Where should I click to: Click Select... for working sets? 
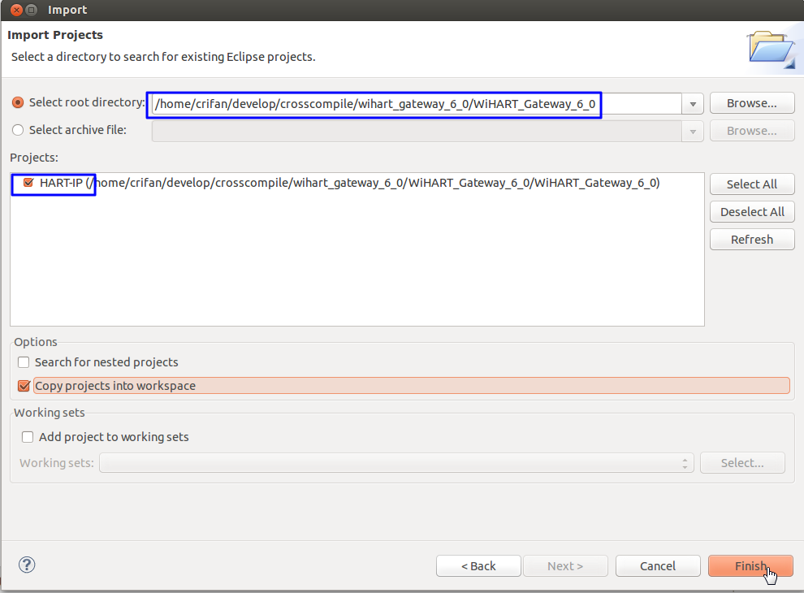[x=742, y=463]
